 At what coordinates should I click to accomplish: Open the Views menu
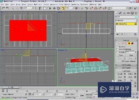click(24, 4)
